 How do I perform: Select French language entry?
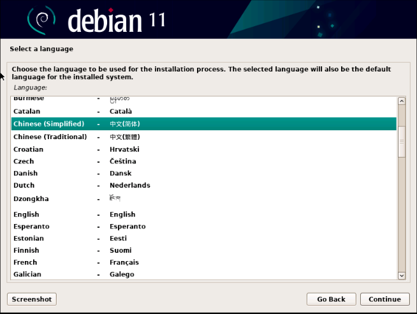pyautogui.click(x=203, y=262)
